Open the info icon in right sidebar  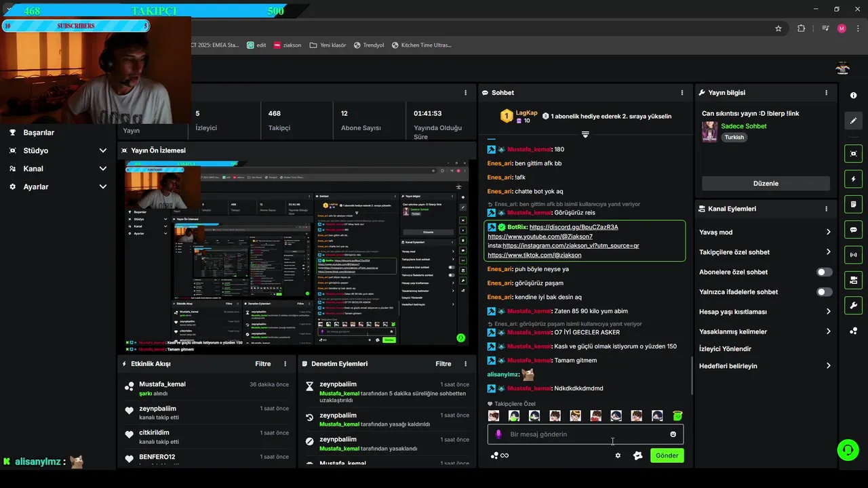[853, 96]
